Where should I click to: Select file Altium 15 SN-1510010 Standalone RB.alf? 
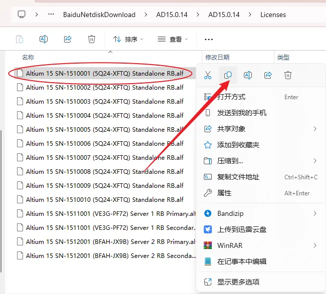pyautogui.click(x=105, y=200)
